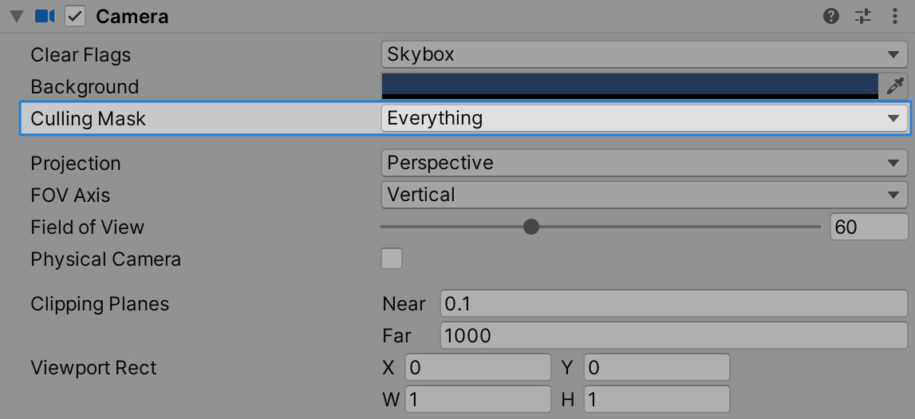Pick background color with the eyedropper

coord(895,85)
